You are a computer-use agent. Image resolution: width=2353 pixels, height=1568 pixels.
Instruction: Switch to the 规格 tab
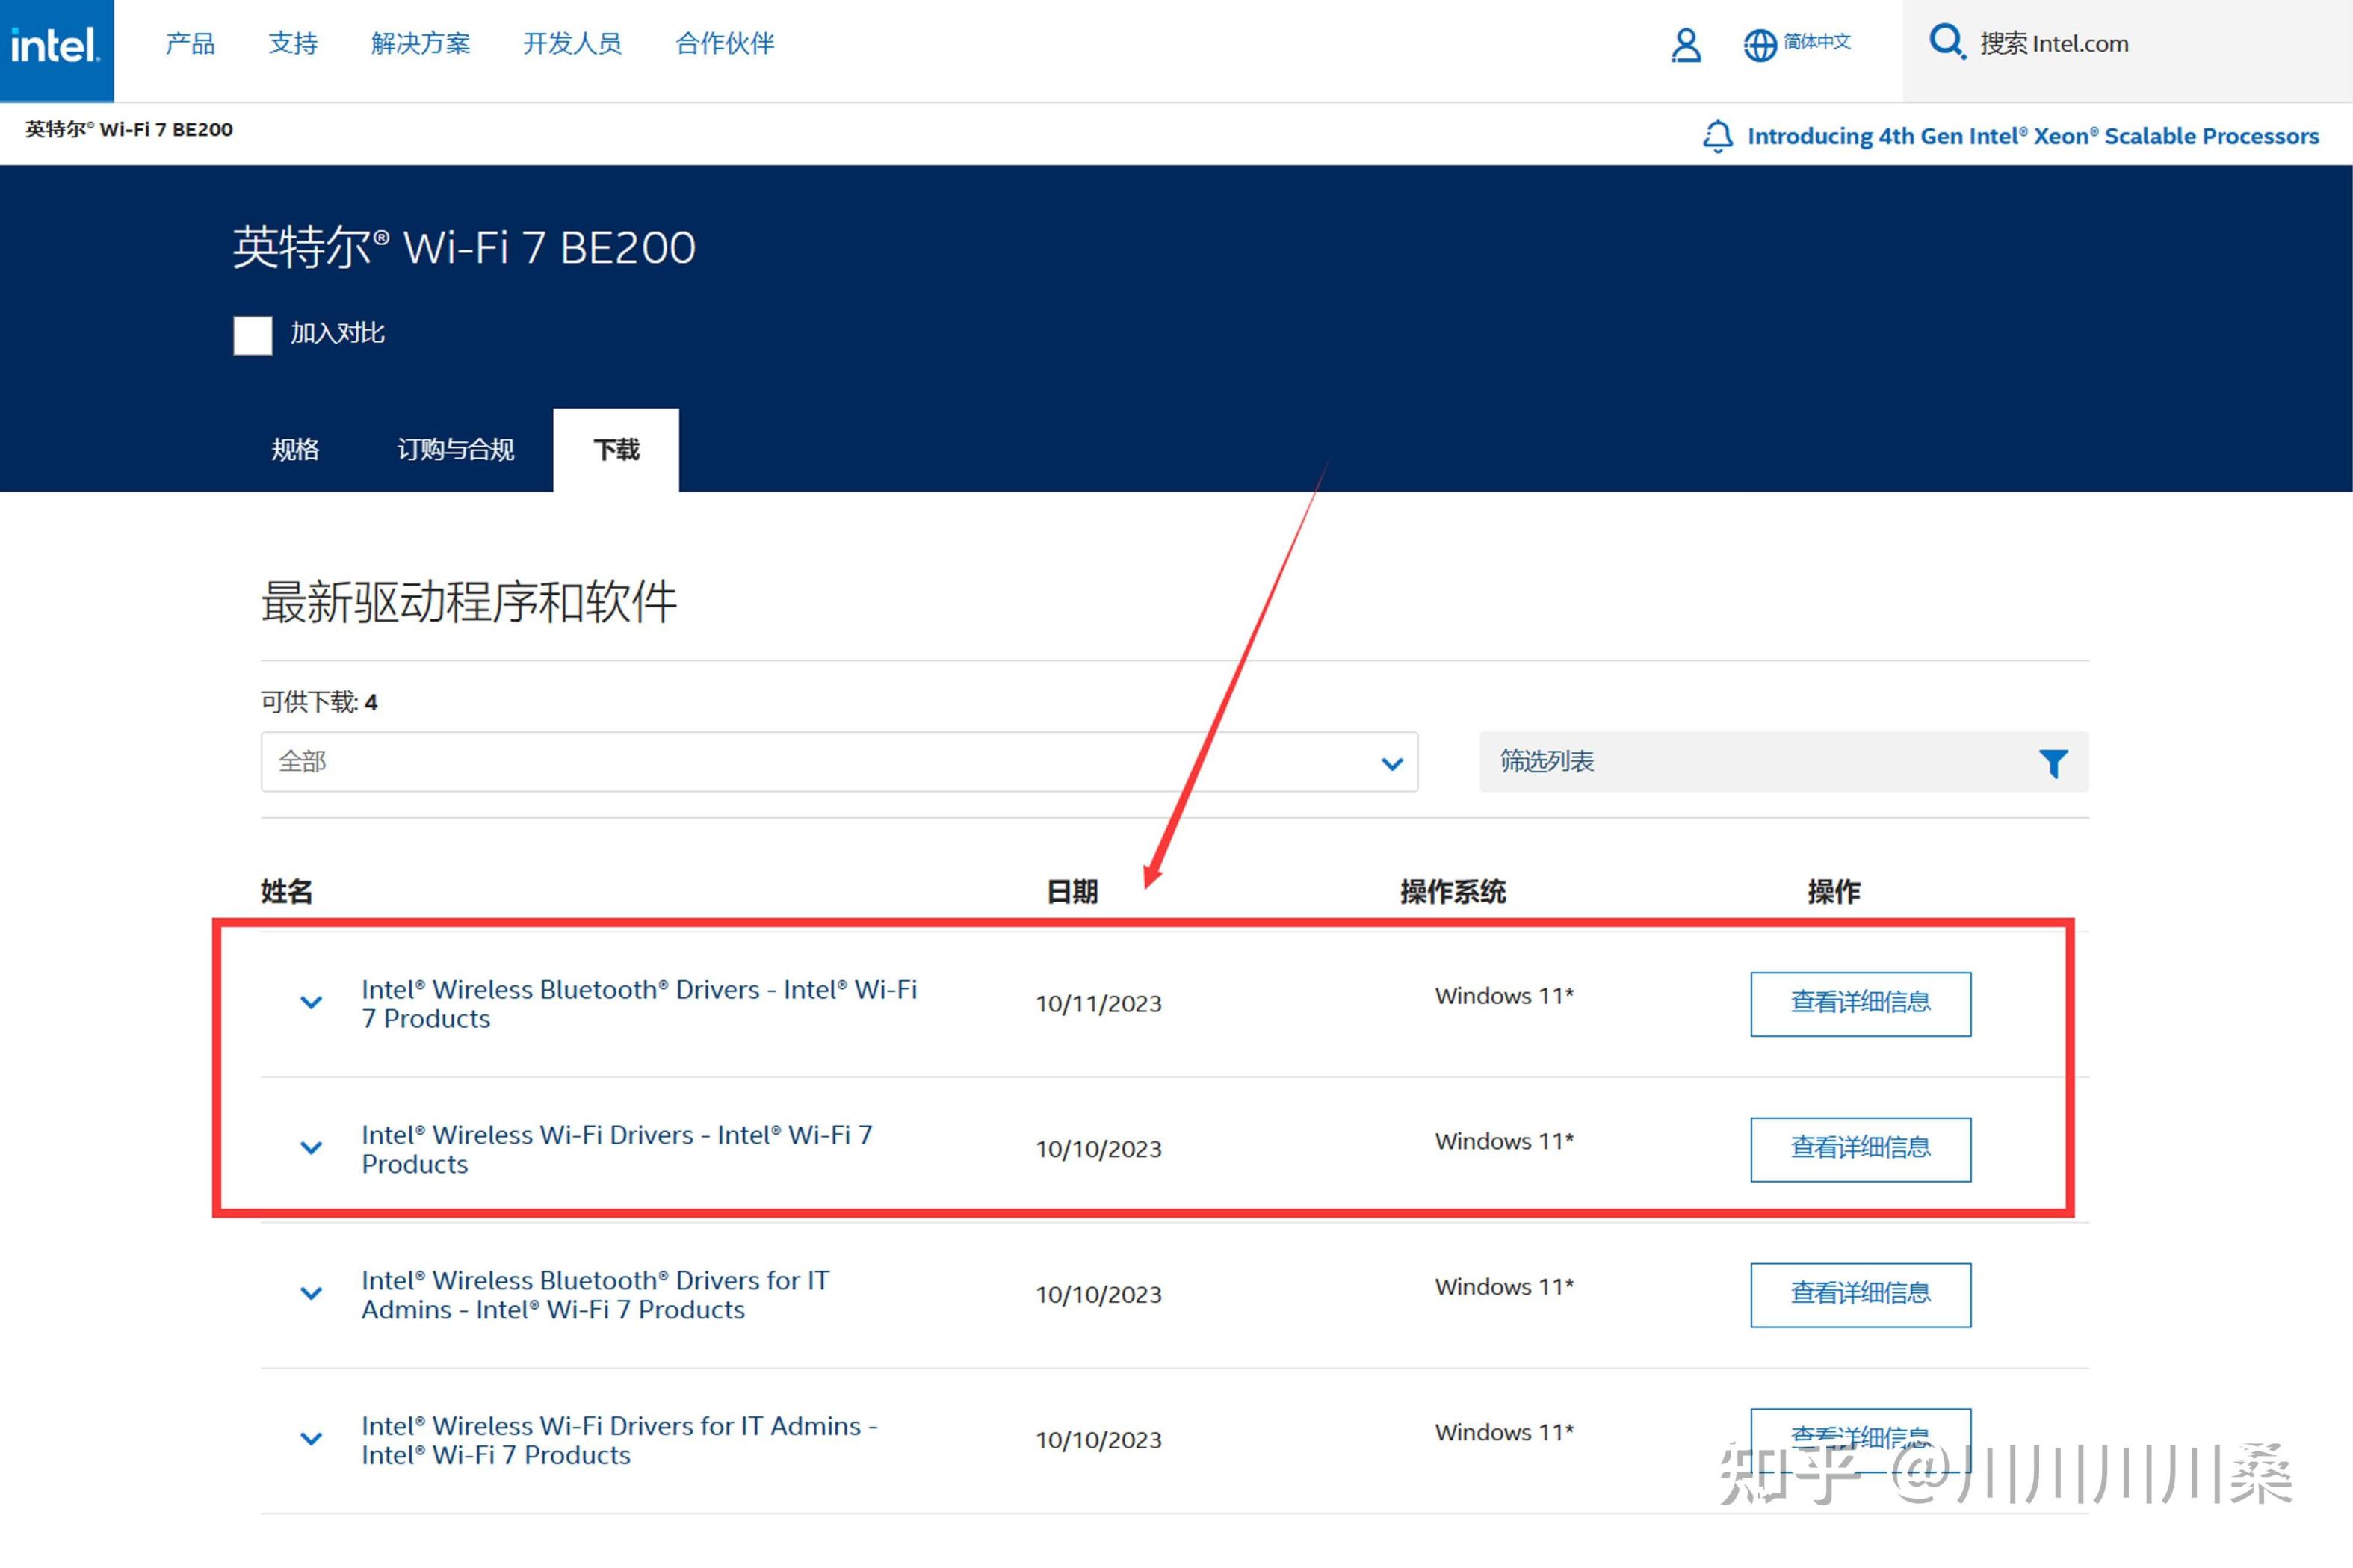click(295, 450)
